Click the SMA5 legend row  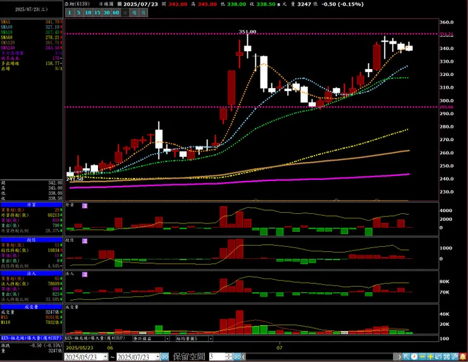point(32,22)
